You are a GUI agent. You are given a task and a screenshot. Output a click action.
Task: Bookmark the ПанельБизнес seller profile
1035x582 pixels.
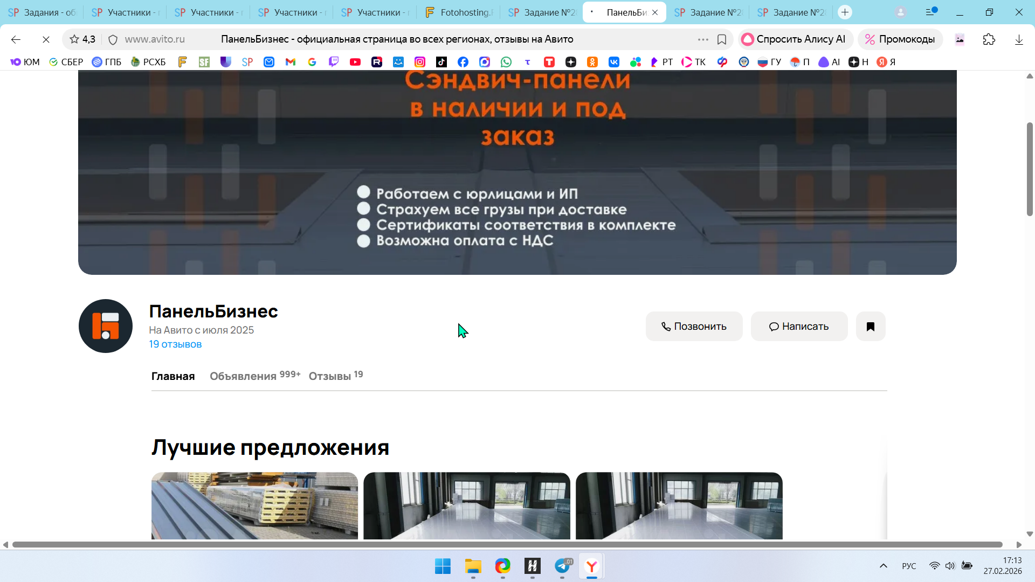[x=870, y=326]
